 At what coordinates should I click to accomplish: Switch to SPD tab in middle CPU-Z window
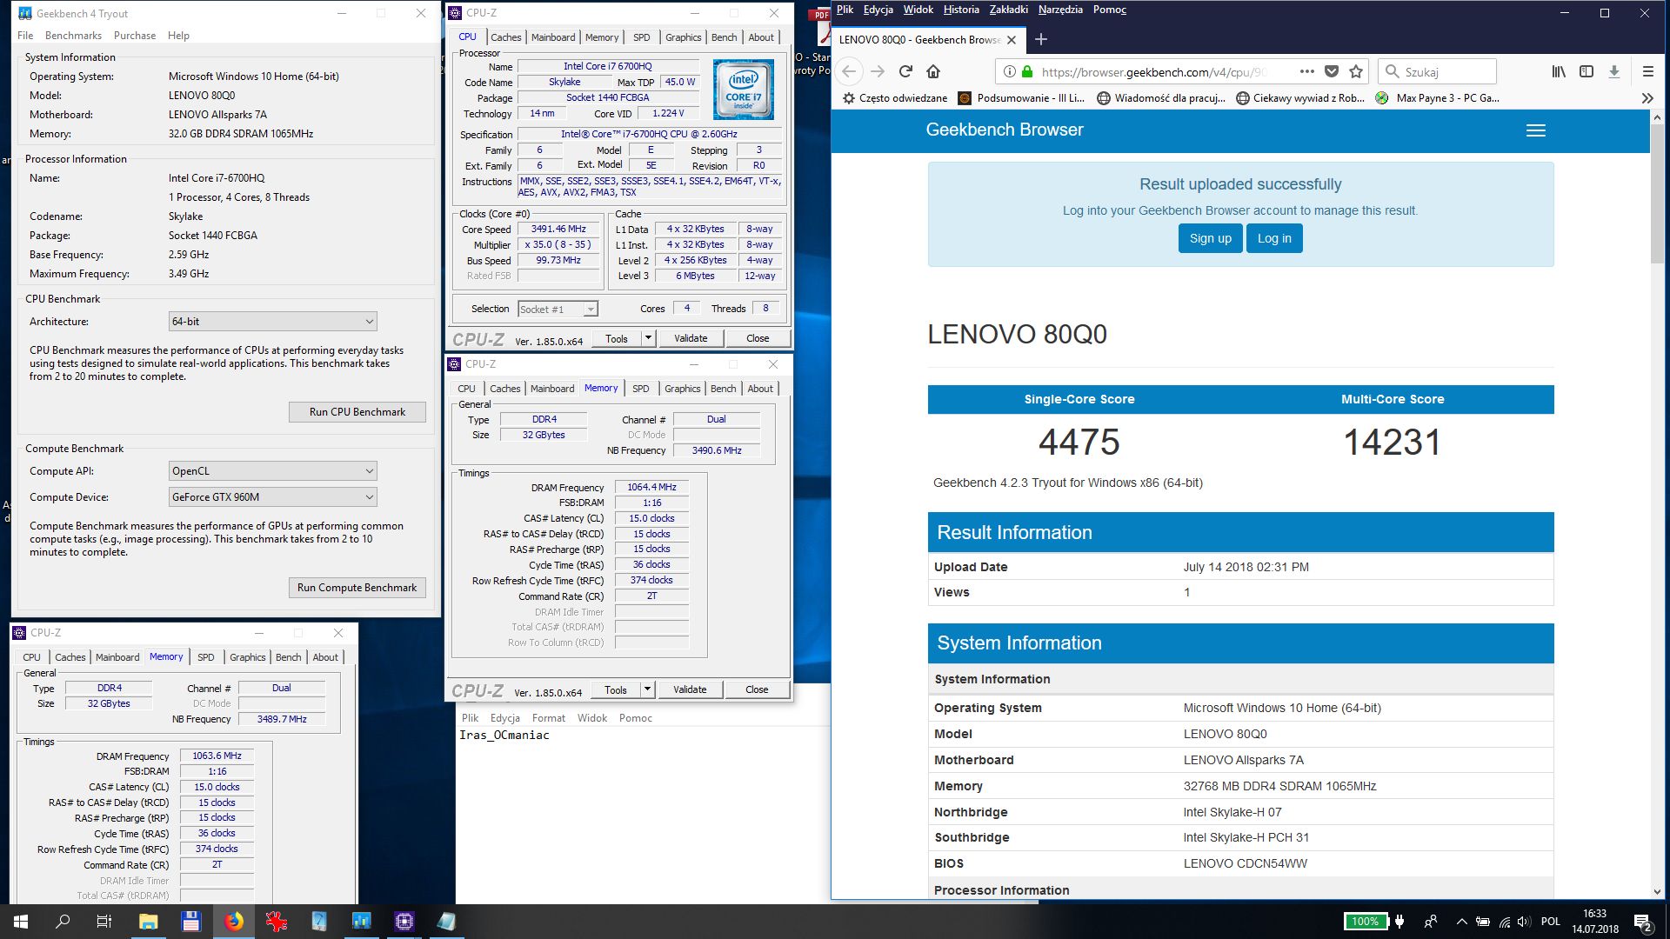coord(641,389)
